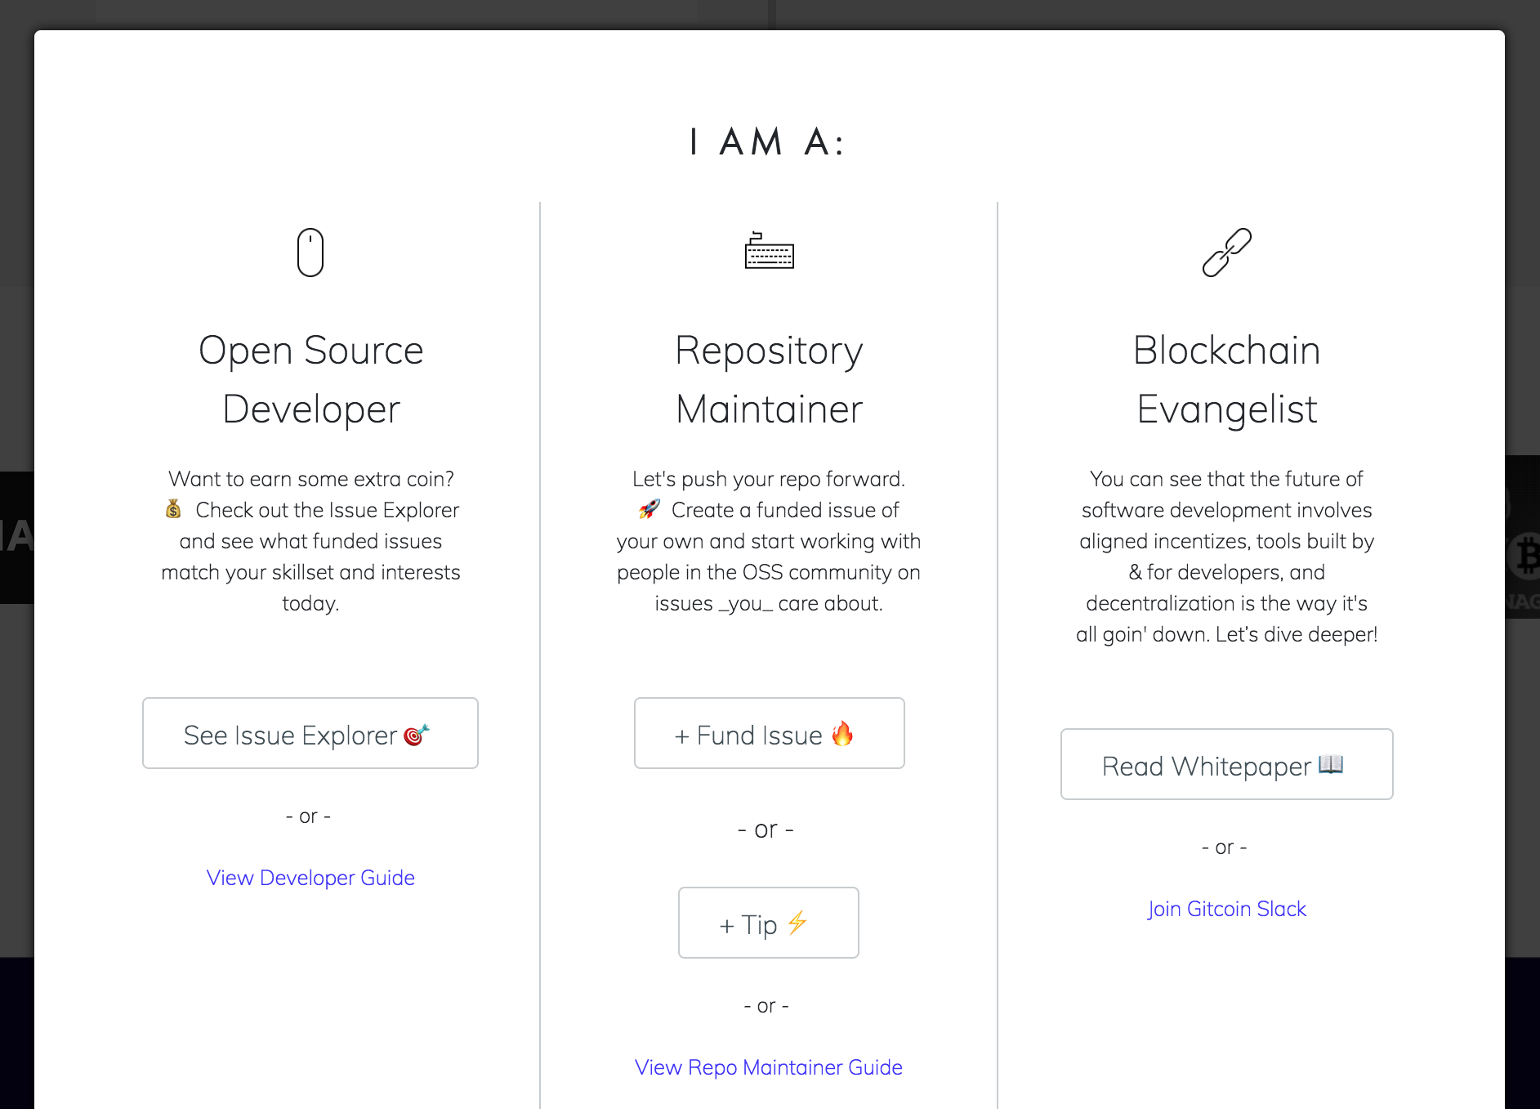
Task: Select the Open Source Developer heading
Action: [310, 380]
